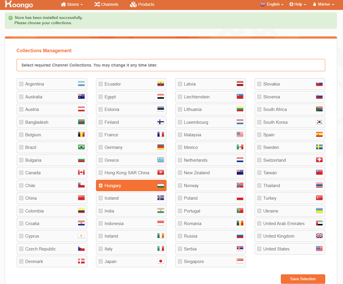Click the Indonesia label
The width and height of the screenshot is (343, 284).
[114, 223]
